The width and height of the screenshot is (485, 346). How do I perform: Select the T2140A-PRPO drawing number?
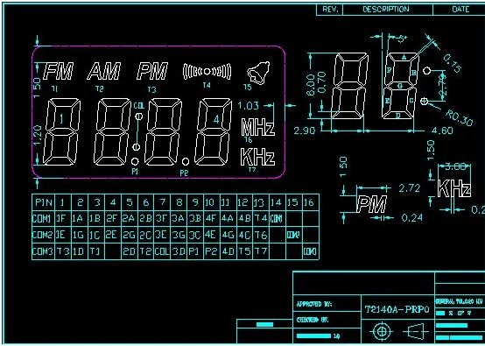click(397, 309)
